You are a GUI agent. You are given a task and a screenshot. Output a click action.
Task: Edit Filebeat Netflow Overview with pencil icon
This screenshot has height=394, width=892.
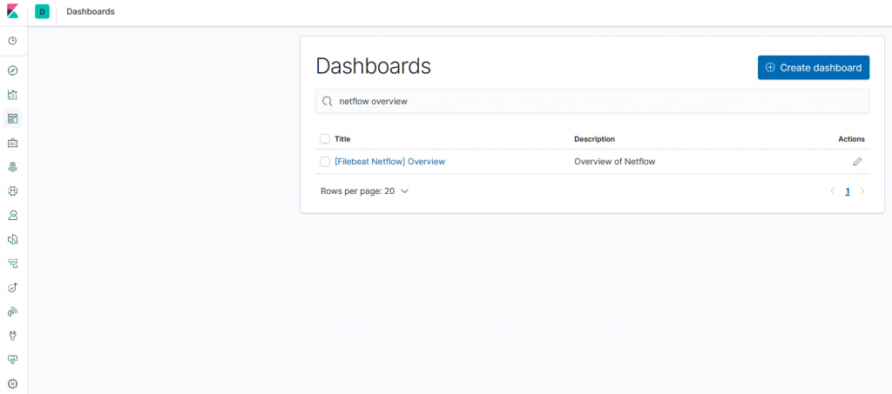click(x=857, y=162)
